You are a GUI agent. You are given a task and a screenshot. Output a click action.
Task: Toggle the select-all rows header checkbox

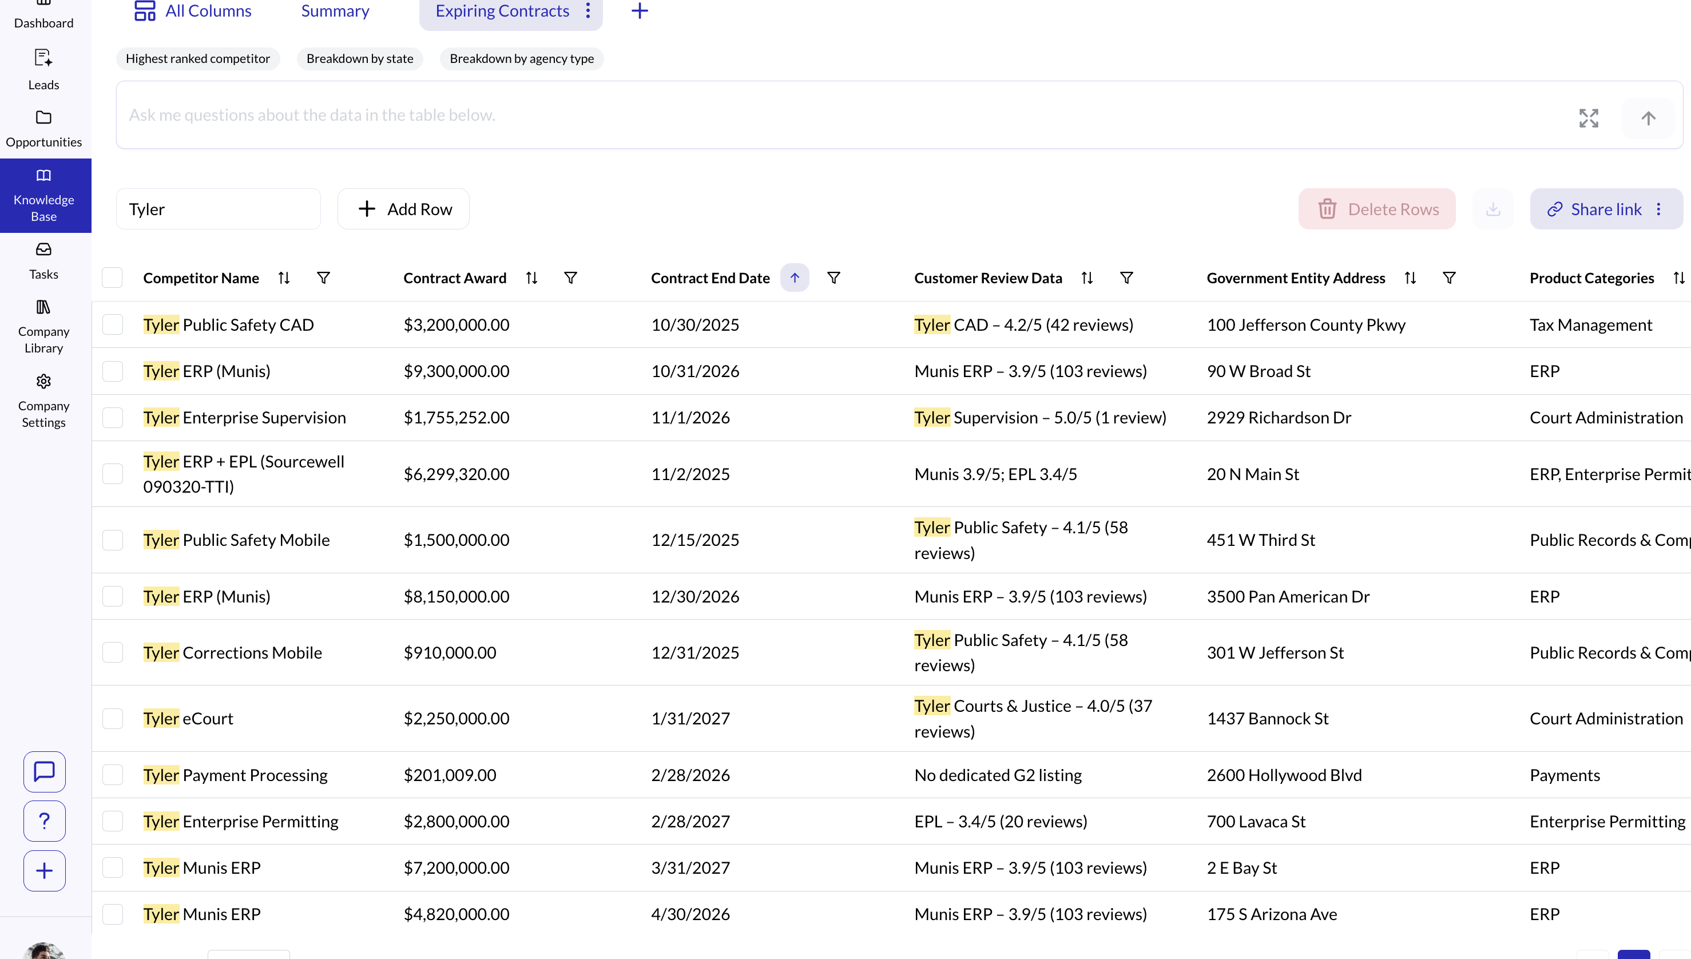(112, 278)
